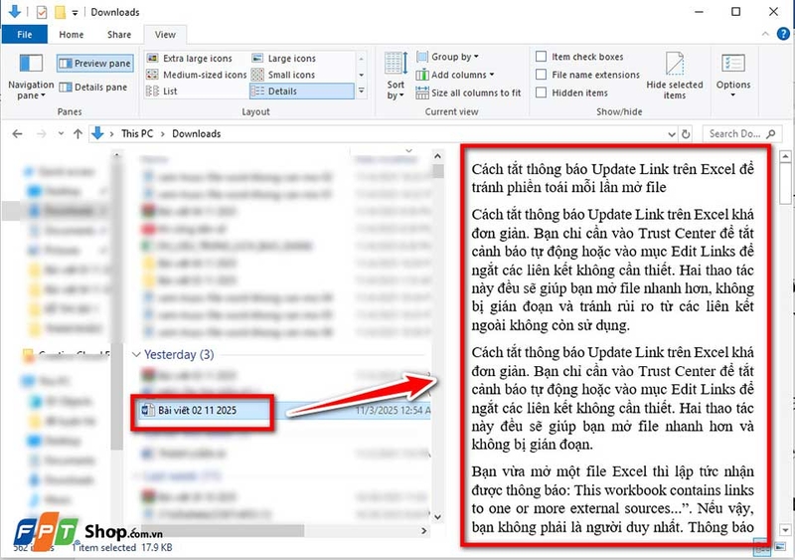Click the Navigation pane icon

coord(31,64)
